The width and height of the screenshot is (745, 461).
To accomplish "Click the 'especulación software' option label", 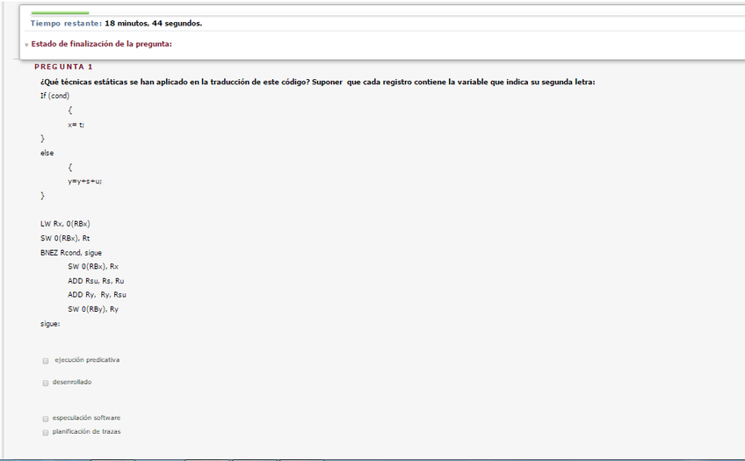I will point(86,418).
